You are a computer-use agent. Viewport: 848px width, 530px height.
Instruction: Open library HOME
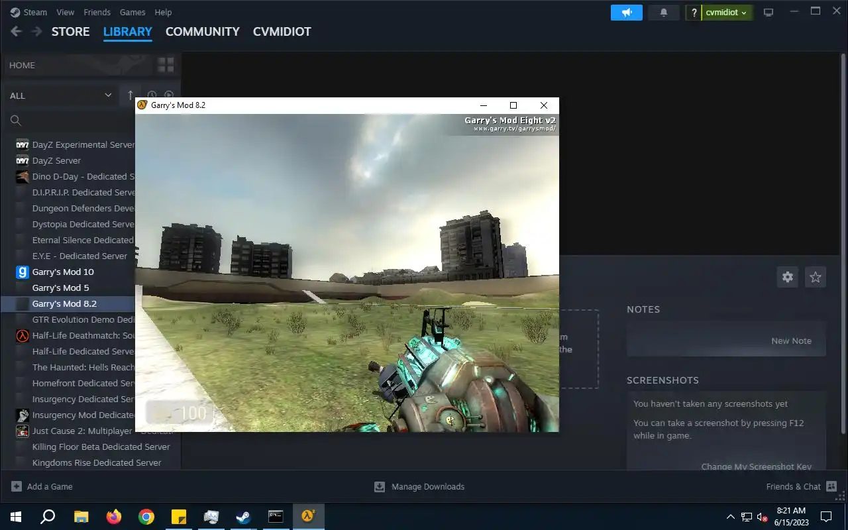(23, 65)
